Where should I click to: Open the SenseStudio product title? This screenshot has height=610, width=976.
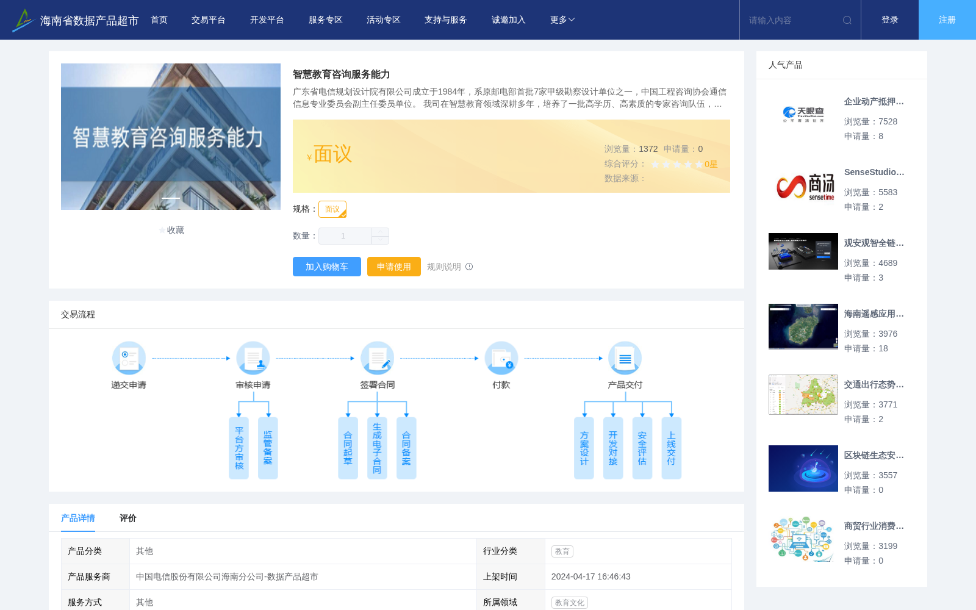point(874,173)
